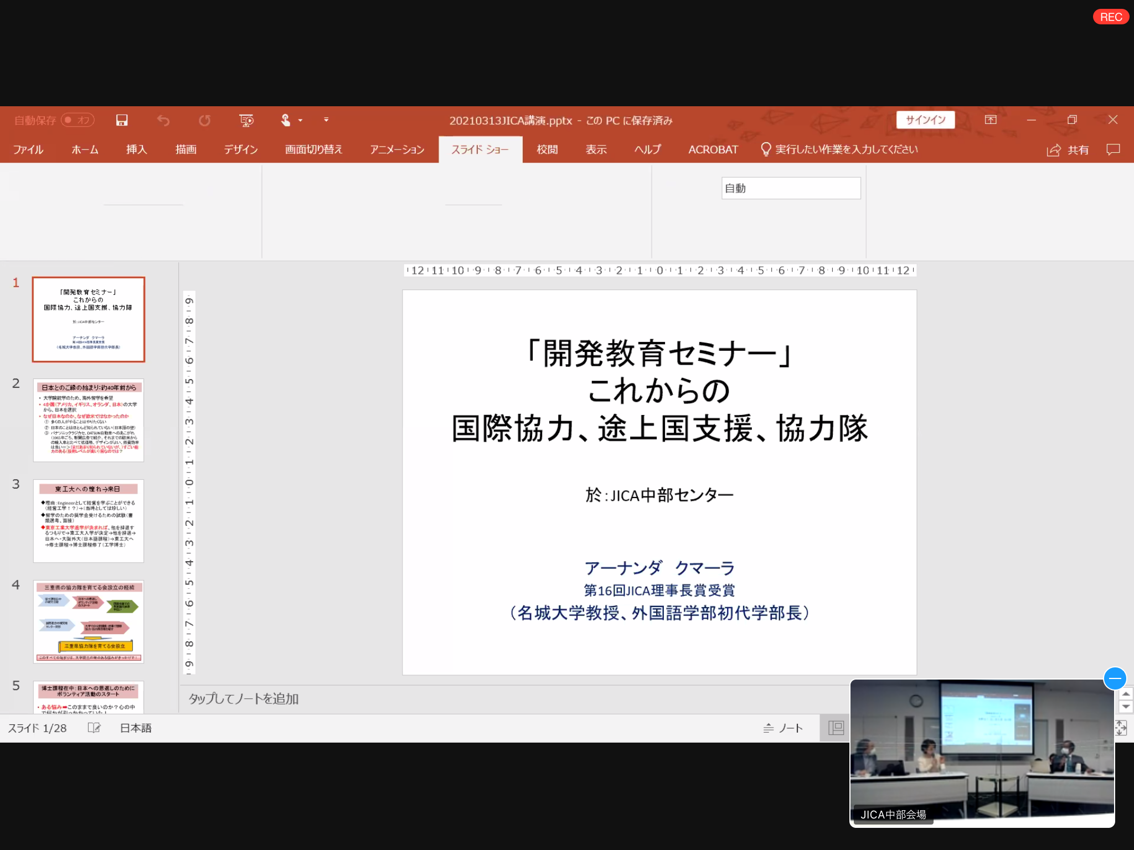Open the ACROBAT tab
Viewport: 1134px width, 850px height.
(x=713, y=149)
